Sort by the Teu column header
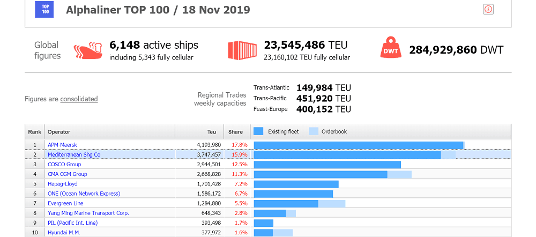The image size is (536, 237). [212, 132]
